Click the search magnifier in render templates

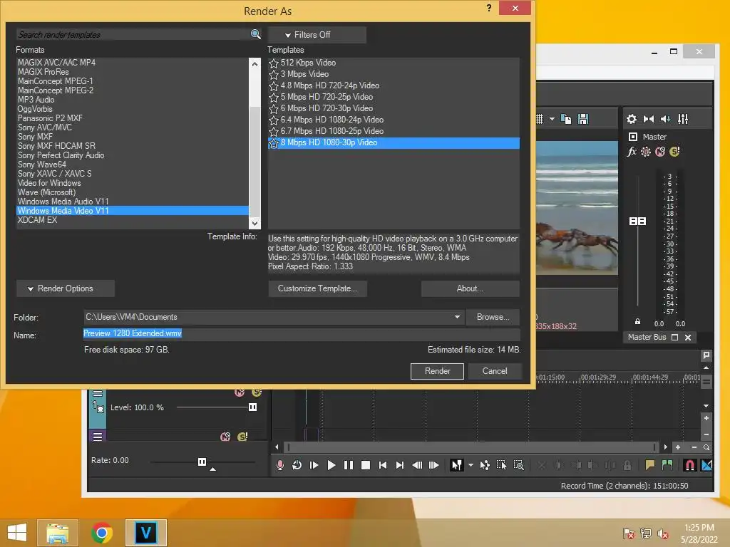click(x=255, y=34)
